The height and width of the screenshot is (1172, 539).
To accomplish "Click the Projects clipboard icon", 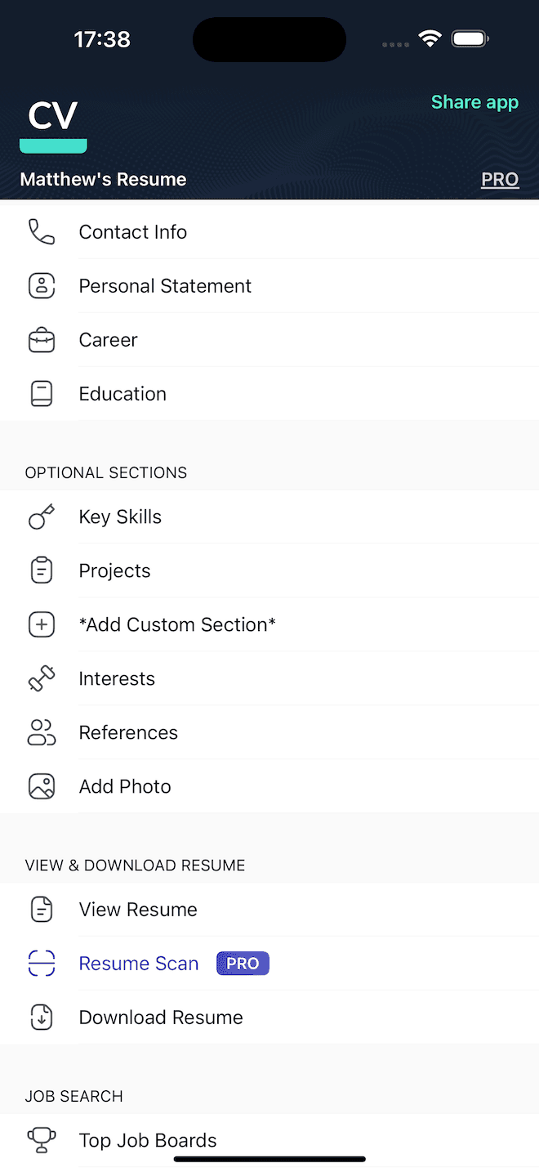I will [x=41, y=570].
